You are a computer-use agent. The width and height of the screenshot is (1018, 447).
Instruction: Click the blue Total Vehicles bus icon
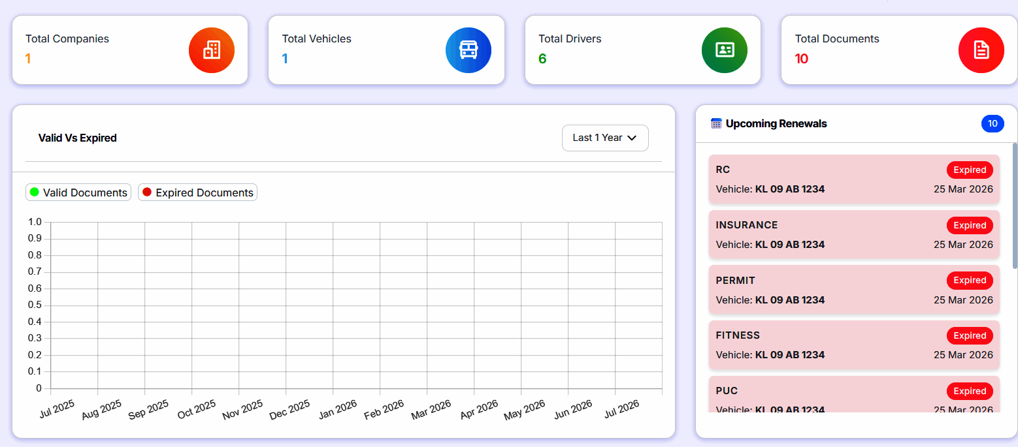click(x=468, y=50)
